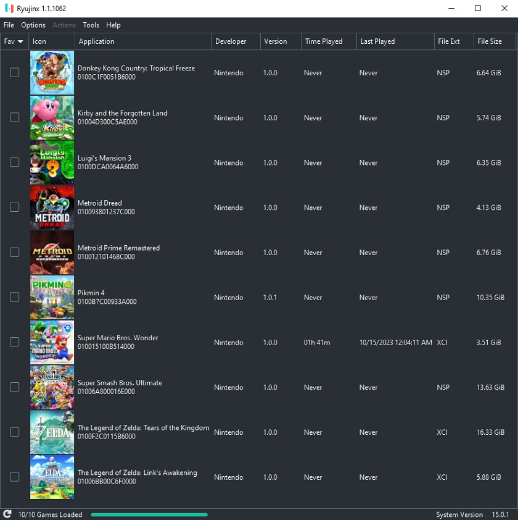Viewport: 518px width, 520px height.
Task: Sort by the Fav column arrow
Action: tap(20, 42)
